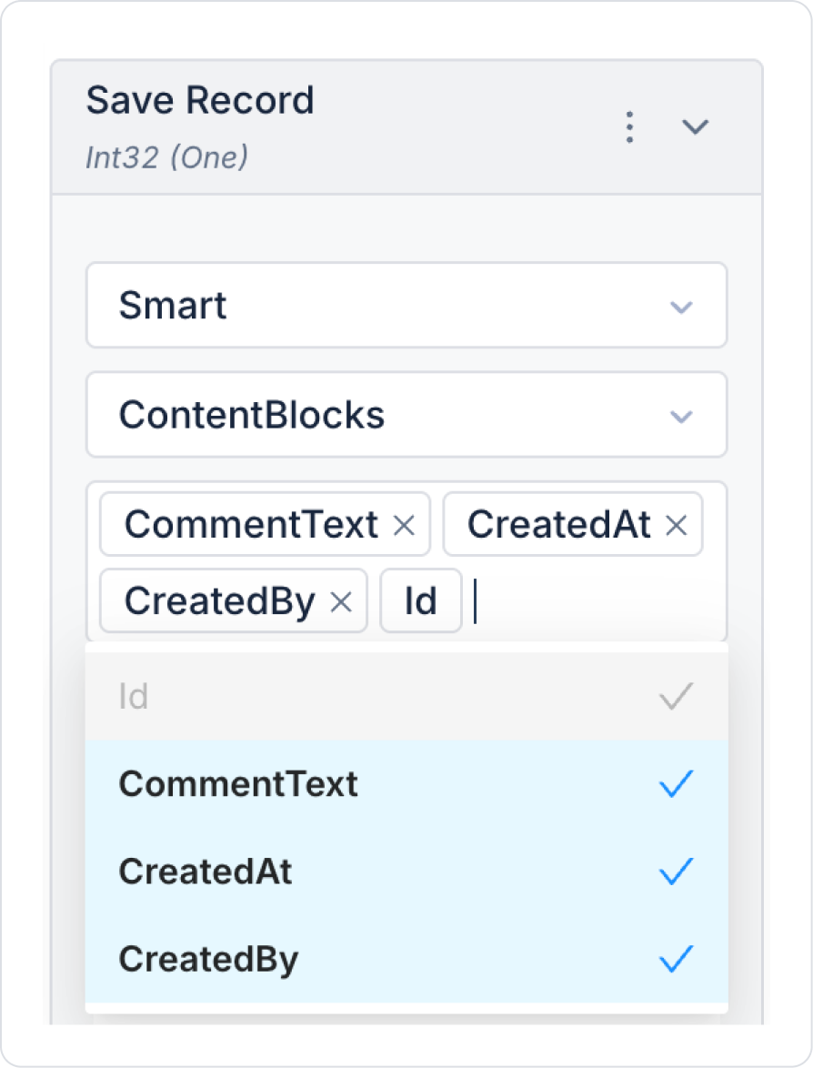Open the ContentBlocks combo box

click(391, 416)
